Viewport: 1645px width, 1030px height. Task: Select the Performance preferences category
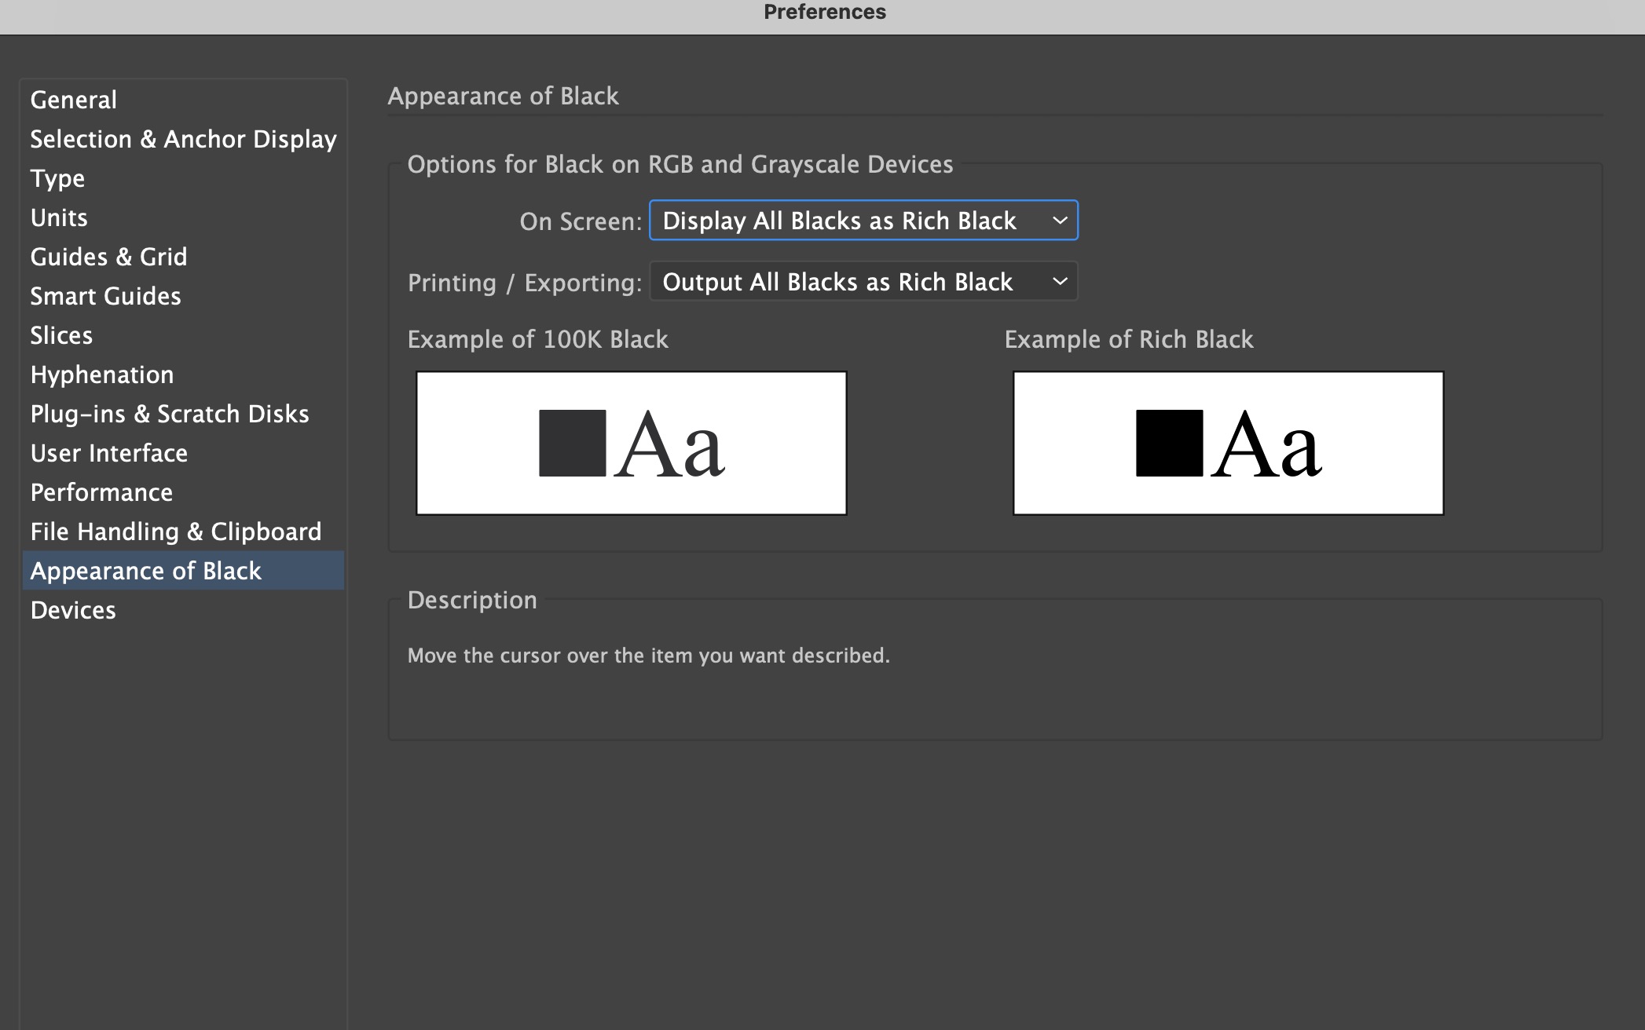[101, 492]
